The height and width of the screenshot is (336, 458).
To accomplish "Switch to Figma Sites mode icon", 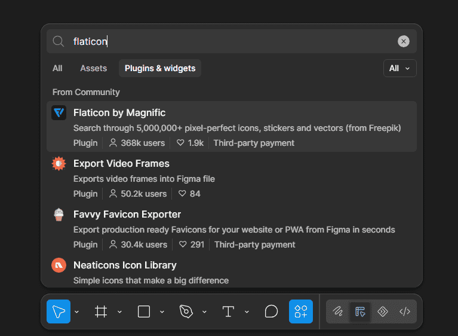I will tap(383, 311).
